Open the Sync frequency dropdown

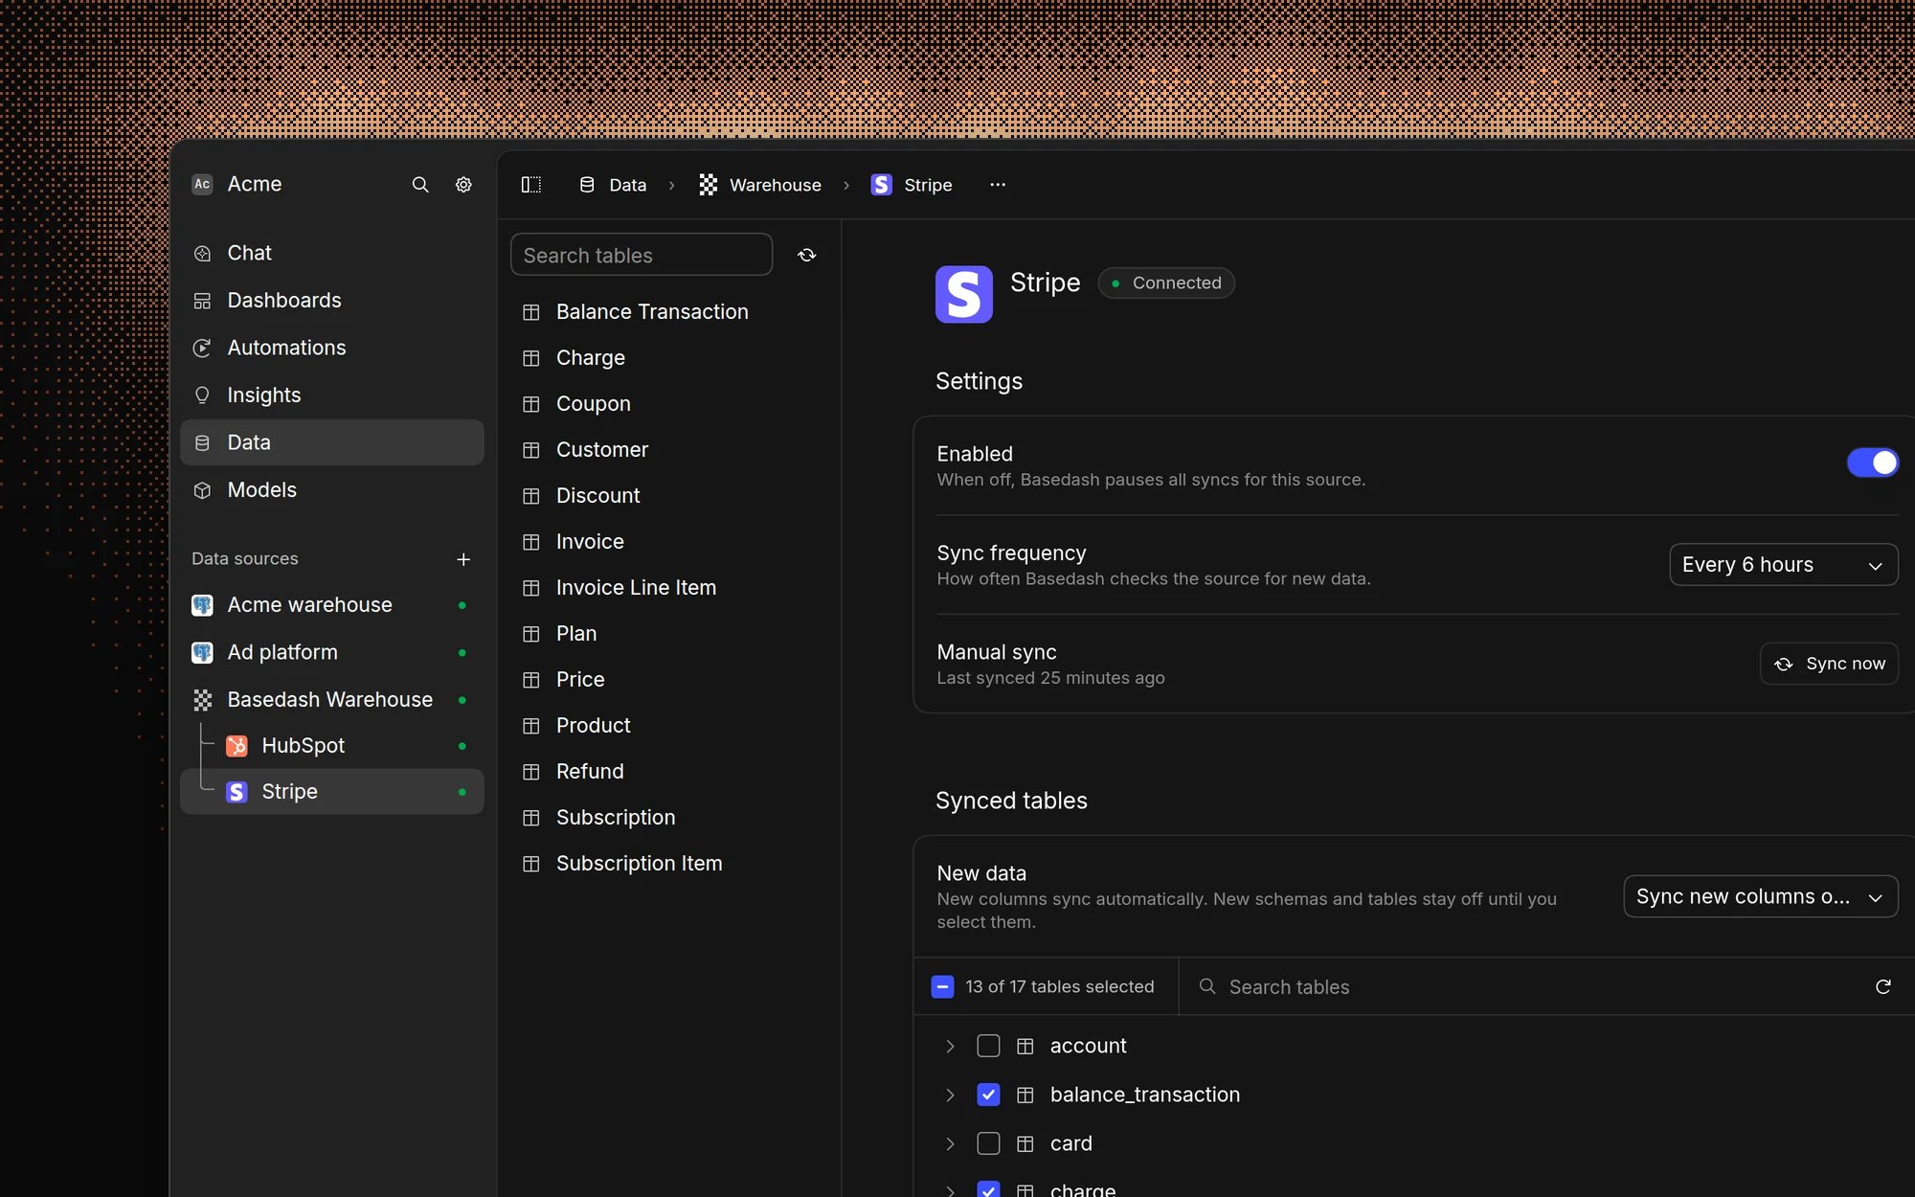click(x=1784, y=565)
